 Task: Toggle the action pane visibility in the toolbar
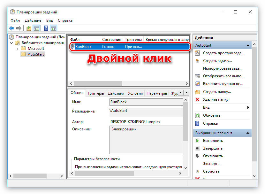click(53, 28)
